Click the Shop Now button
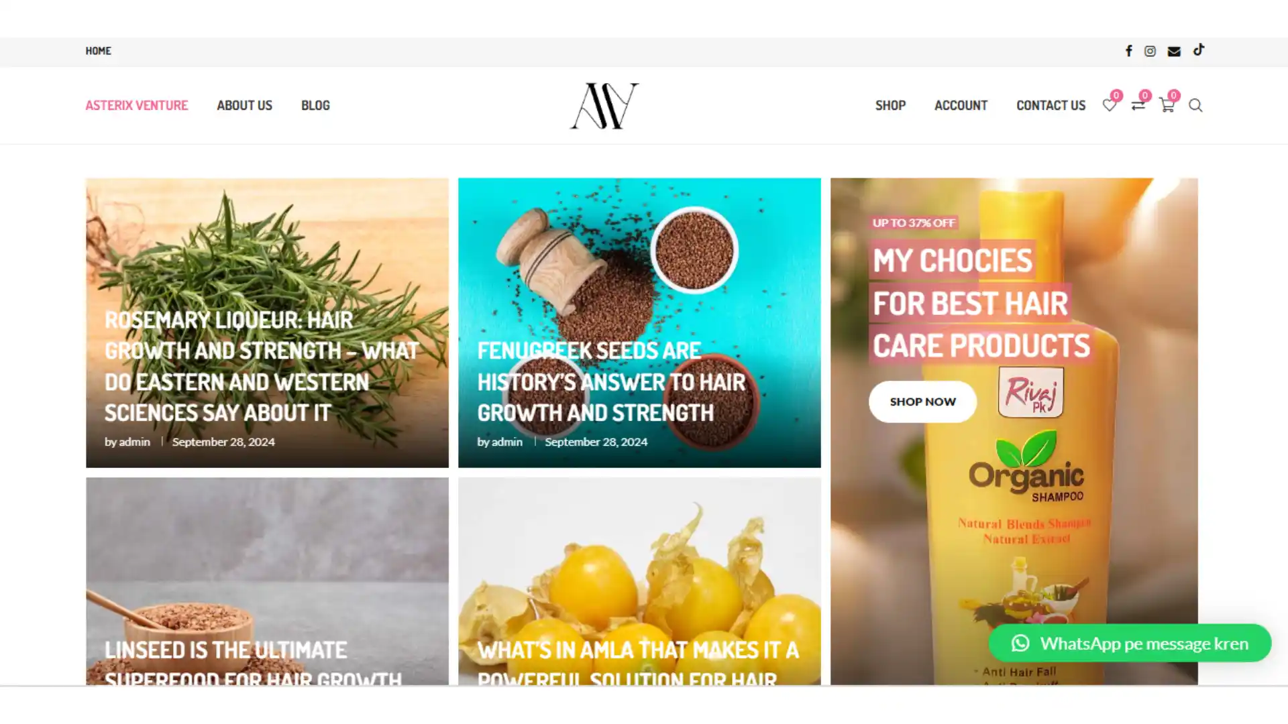This screenshot has height=724, width=1288. click(x=922, y=402)
